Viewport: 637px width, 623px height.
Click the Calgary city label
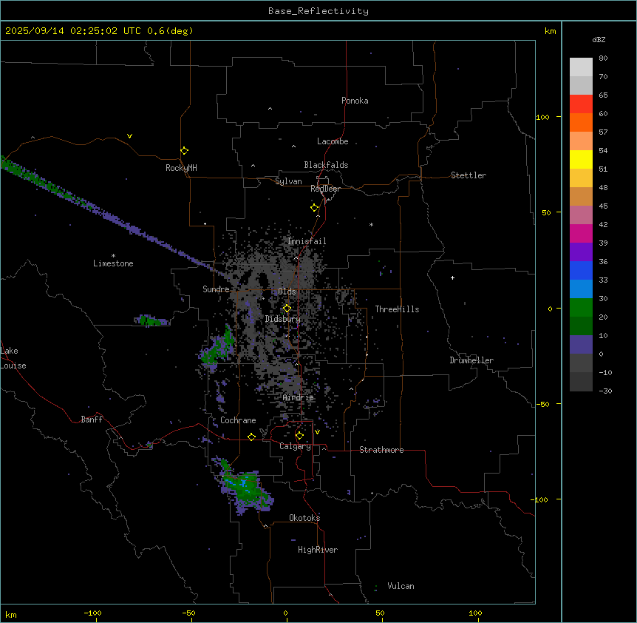(295, 446)
